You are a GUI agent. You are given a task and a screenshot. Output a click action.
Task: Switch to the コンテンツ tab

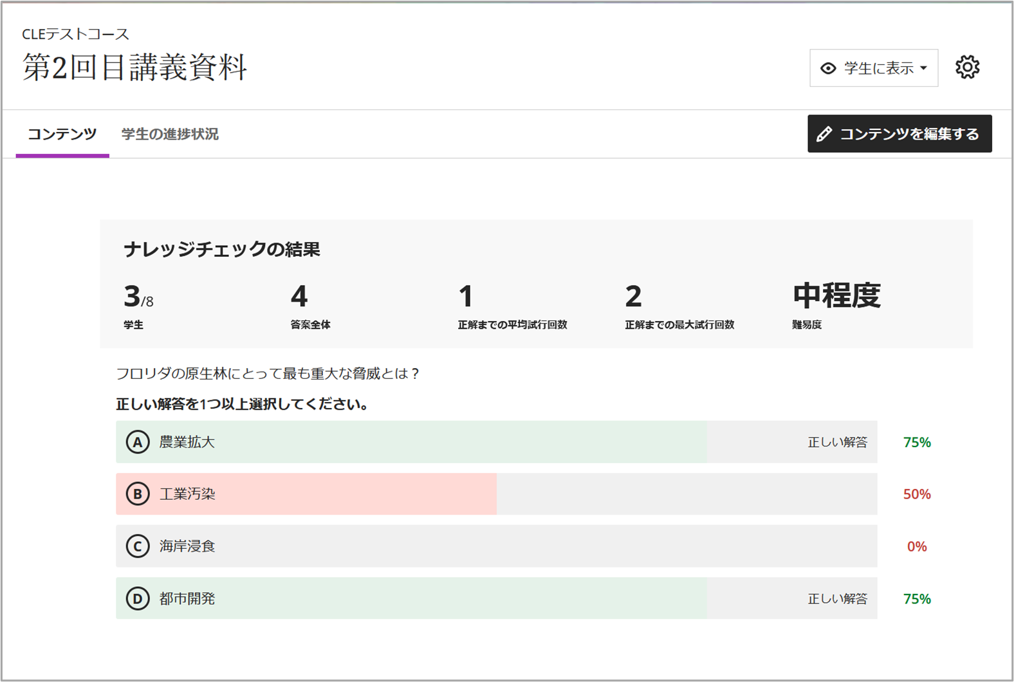click(62, 134)
